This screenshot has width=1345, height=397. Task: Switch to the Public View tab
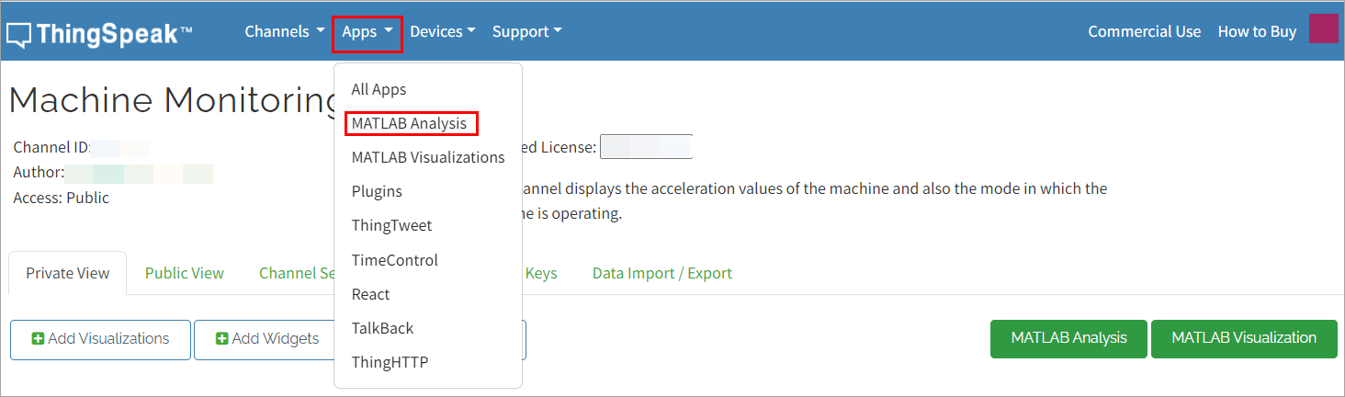coord(184,273)
